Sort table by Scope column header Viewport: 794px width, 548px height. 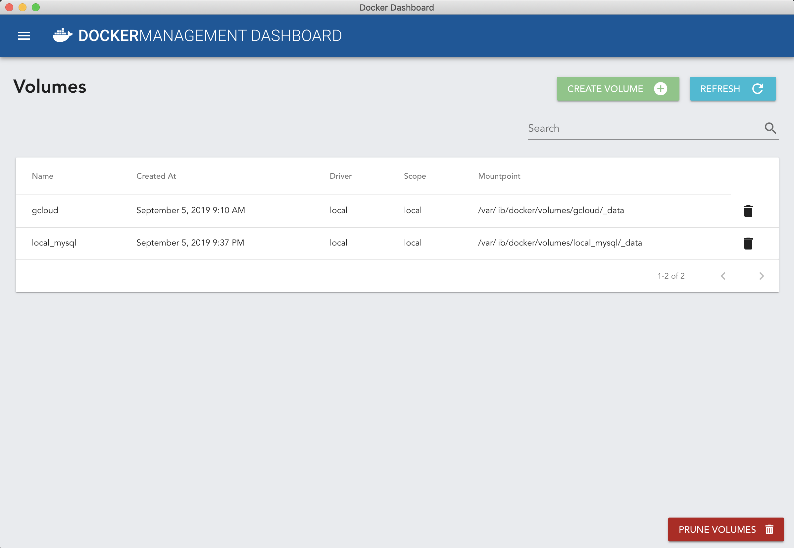pos(415,176)
